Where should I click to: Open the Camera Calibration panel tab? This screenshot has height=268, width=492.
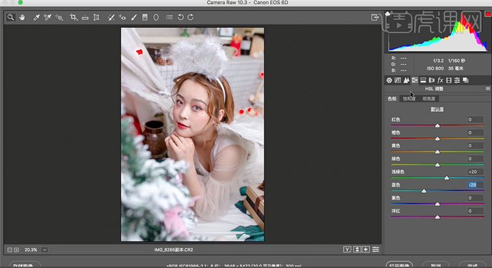449,80
